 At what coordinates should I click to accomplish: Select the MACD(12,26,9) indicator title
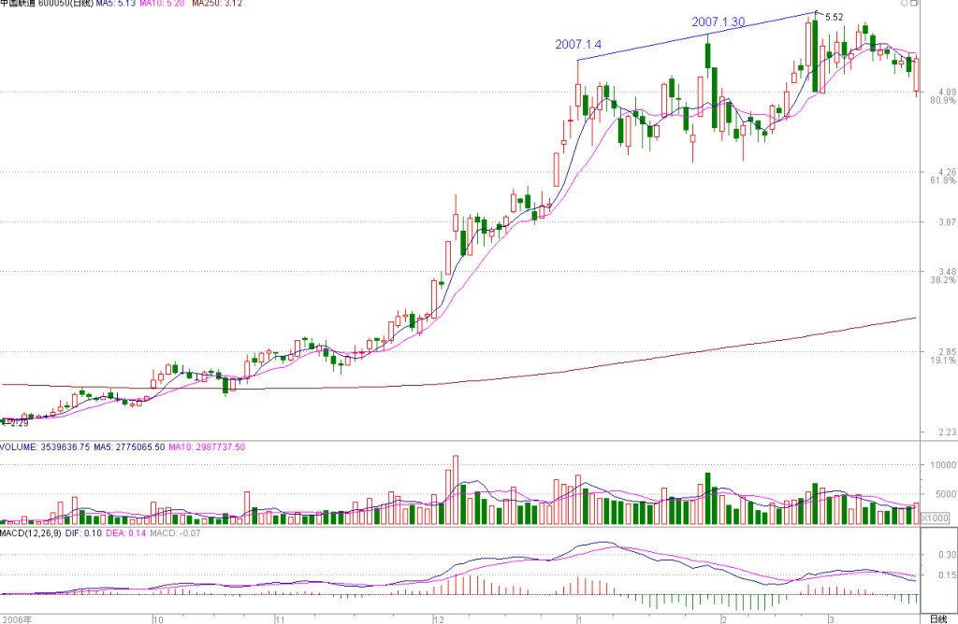pos(31,533)
